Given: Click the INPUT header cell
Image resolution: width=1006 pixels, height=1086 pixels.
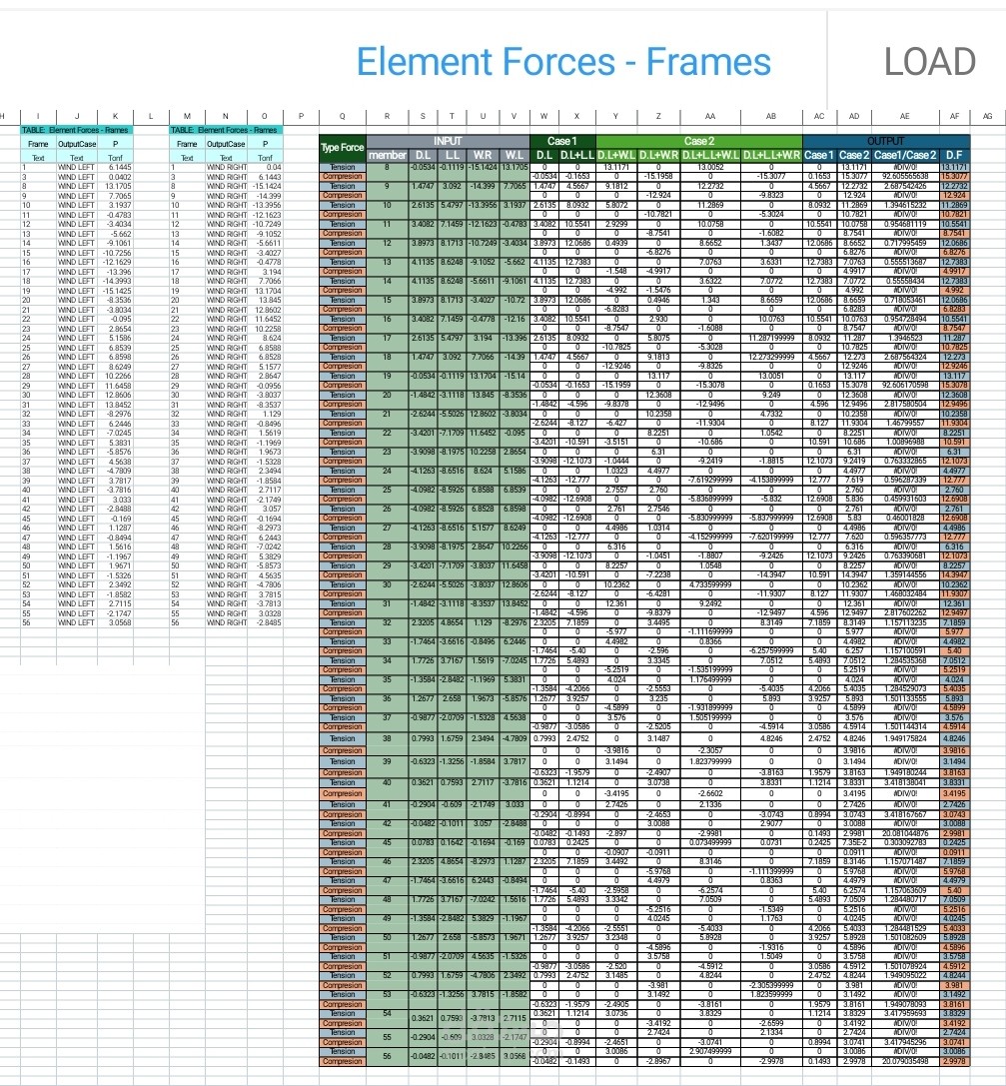Looking at the screenshot, I should (x=448, y=141).
